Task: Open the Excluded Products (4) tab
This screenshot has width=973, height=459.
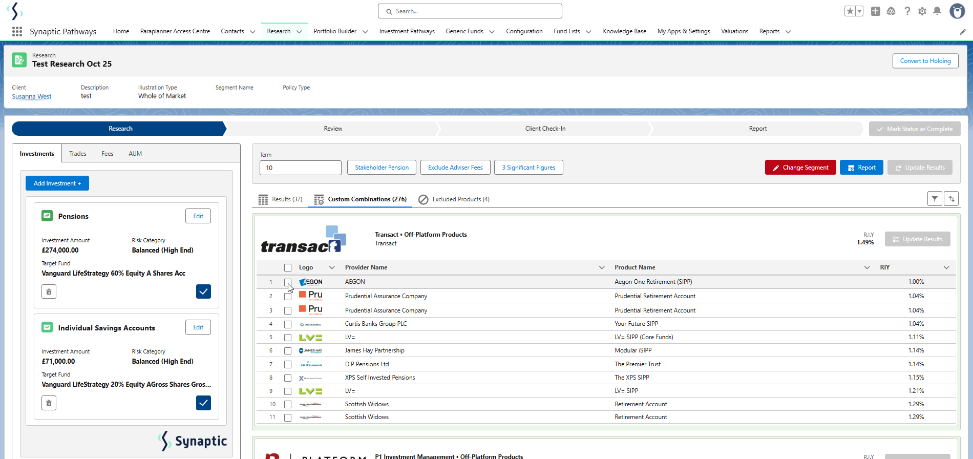Action: coord(454,199)
